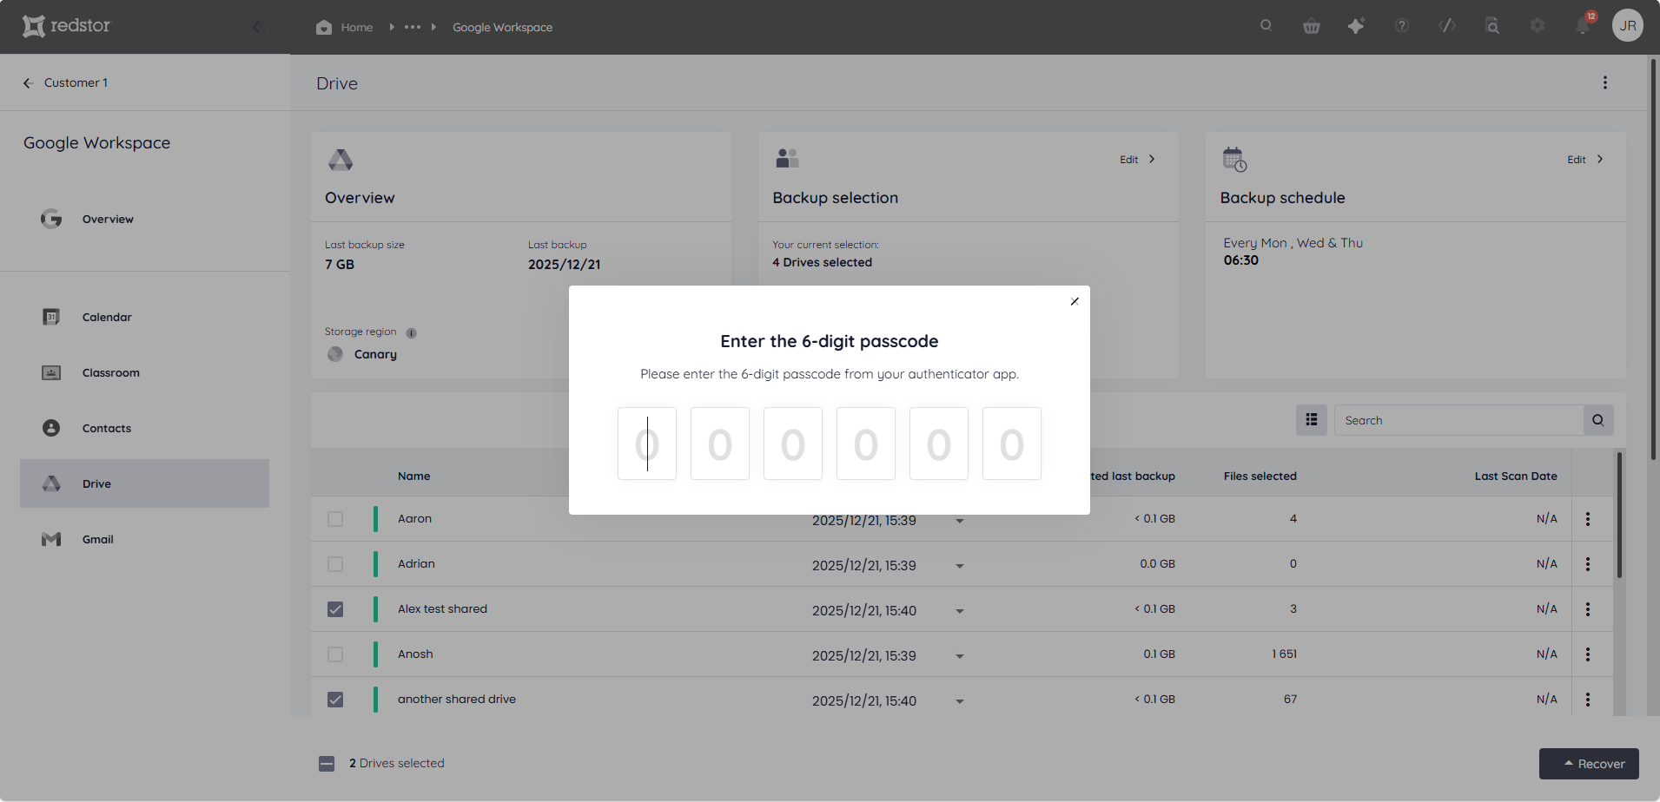Click Alex test shared drive name

pyautogui.click(x=442, y=608)
